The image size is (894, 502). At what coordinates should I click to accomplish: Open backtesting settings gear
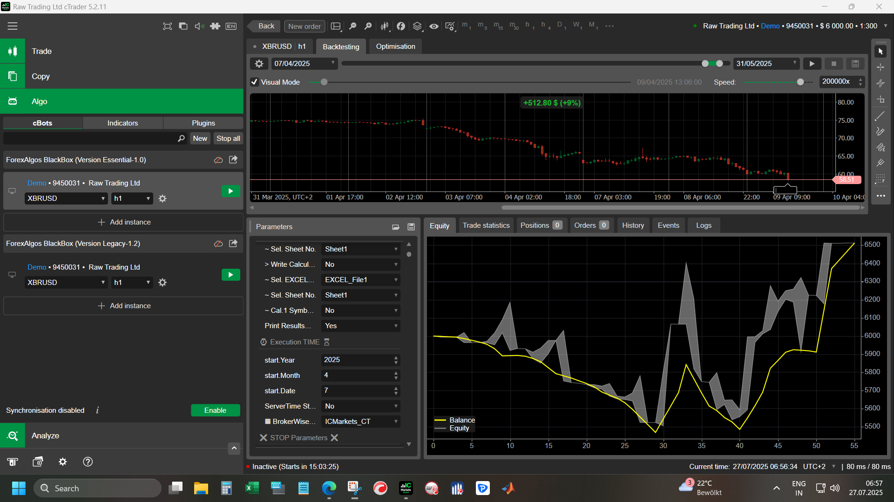pyautogui.click(x=259, y=64)
